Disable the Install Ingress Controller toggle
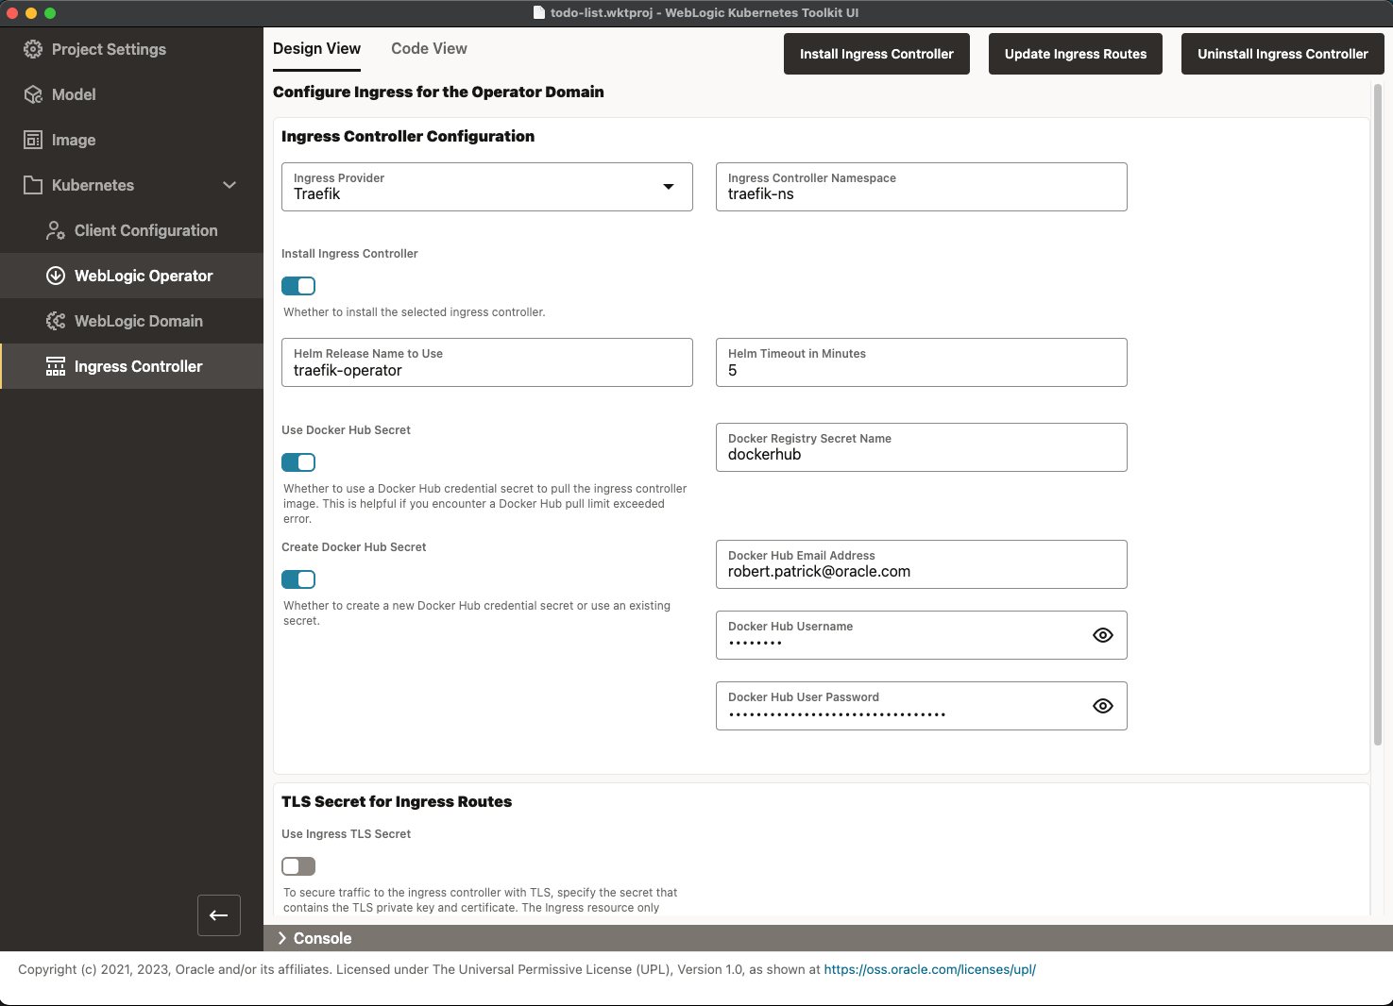This screenshot has width=1393, height=1006. point(298,286)
